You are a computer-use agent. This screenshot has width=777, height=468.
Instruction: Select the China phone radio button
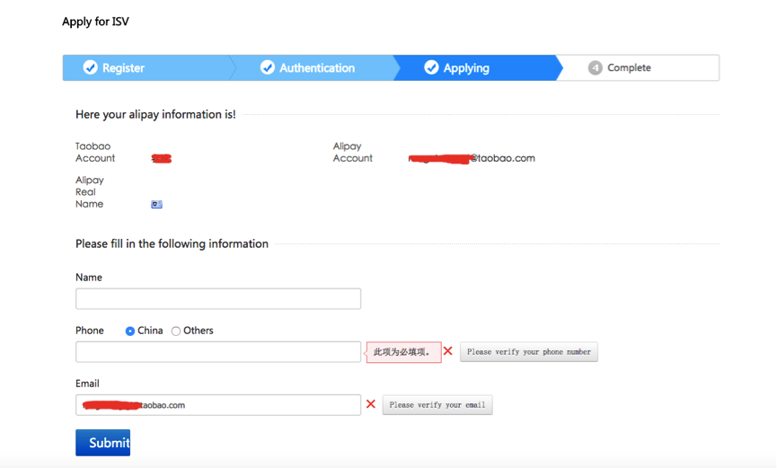(130, 331)
